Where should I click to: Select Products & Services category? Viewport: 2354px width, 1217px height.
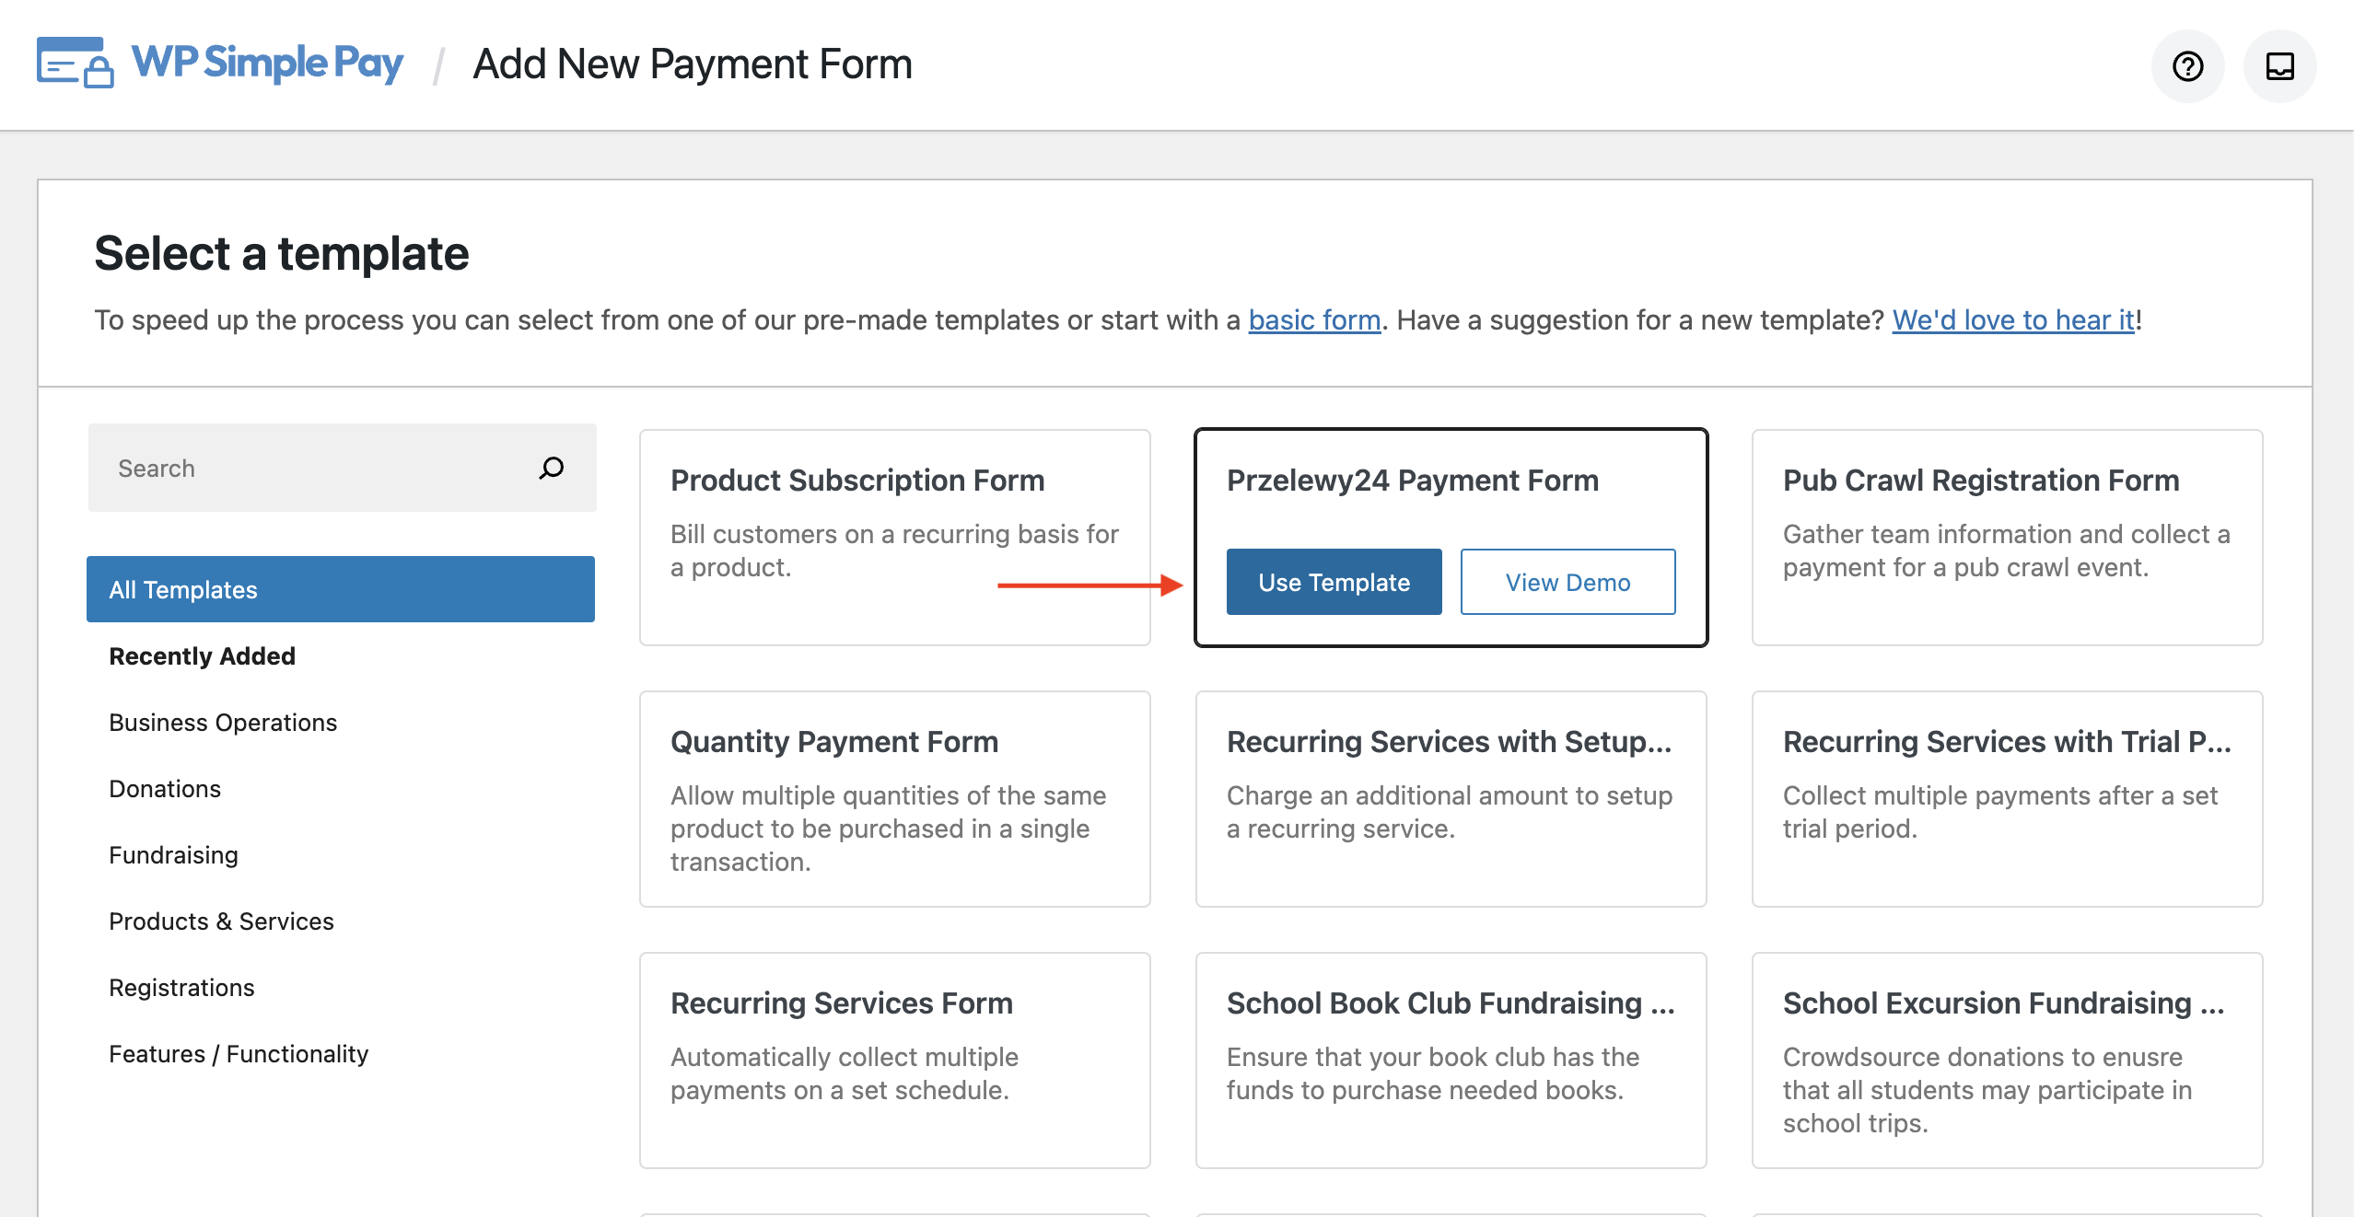click(x=221, y=921)
